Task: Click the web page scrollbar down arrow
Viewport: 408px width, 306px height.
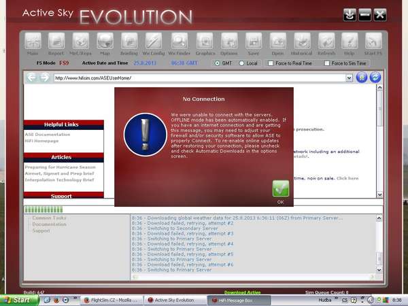Action: [379, 194]
